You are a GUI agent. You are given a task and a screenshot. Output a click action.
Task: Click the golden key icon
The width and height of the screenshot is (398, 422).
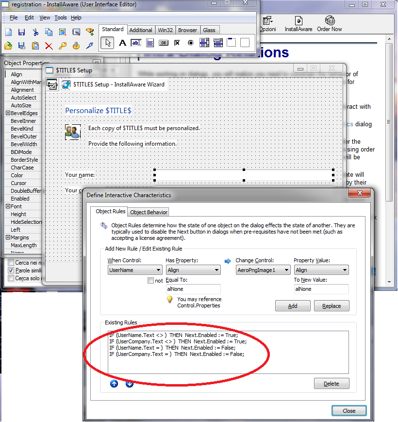pos(63,46)
